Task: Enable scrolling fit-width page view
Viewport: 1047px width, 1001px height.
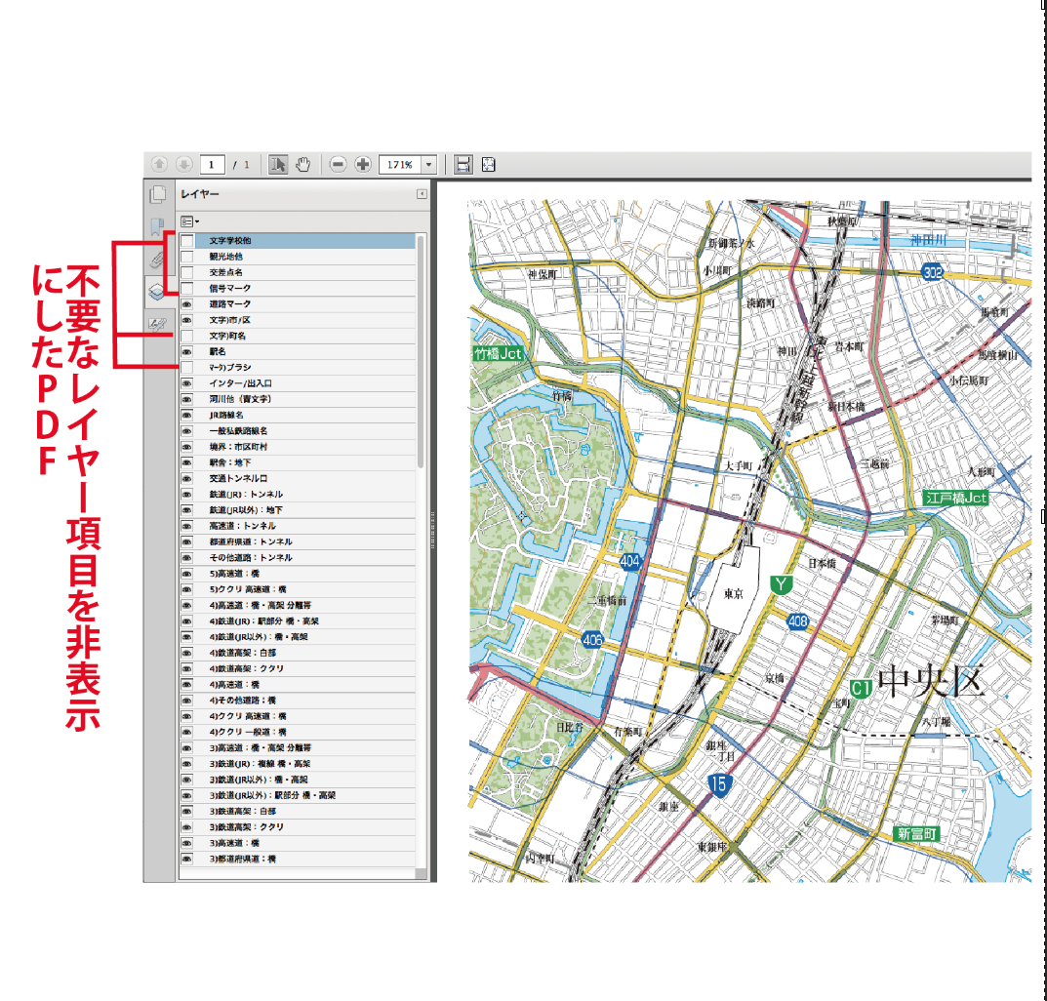Action: (x=463, y=164)
